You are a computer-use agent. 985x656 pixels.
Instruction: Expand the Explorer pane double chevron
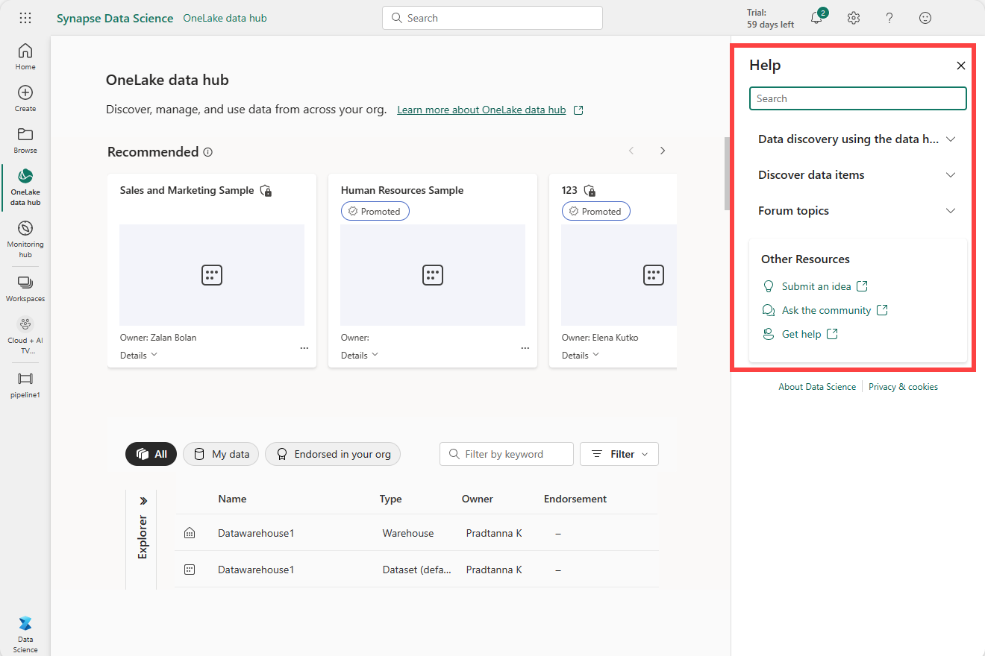pyautogui.click(x=143, y=501)
